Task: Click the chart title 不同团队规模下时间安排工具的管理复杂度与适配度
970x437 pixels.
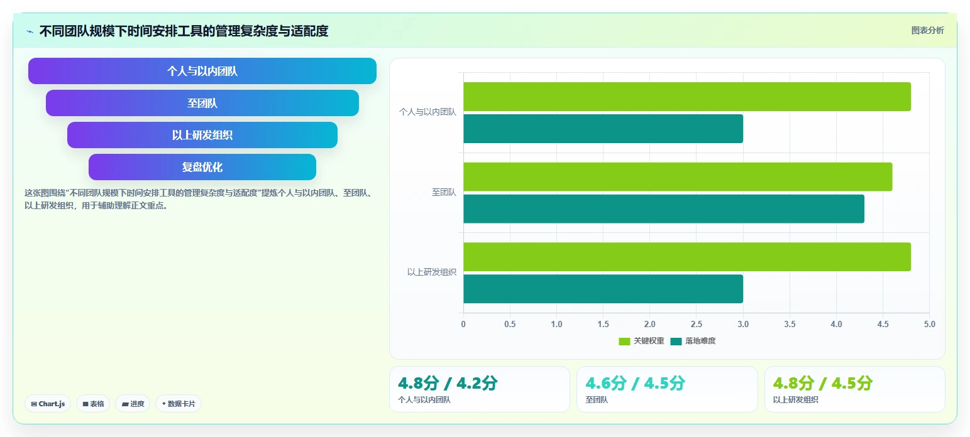Action: 184,31
